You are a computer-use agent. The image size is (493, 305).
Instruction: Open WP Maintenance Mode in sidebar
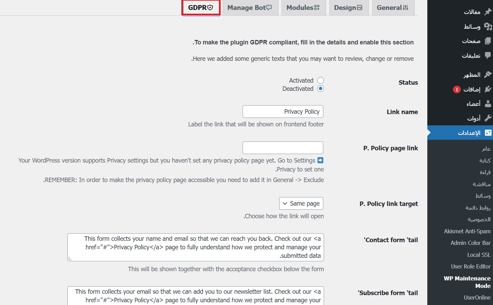467,282
